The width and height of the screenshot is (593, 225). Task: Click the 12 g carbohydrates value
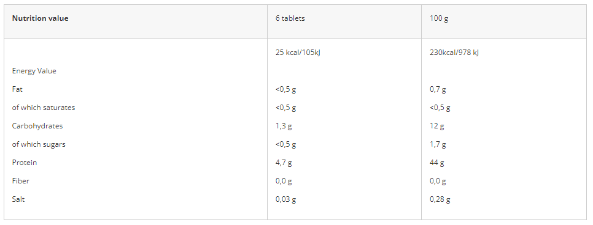tap(437, 126)
